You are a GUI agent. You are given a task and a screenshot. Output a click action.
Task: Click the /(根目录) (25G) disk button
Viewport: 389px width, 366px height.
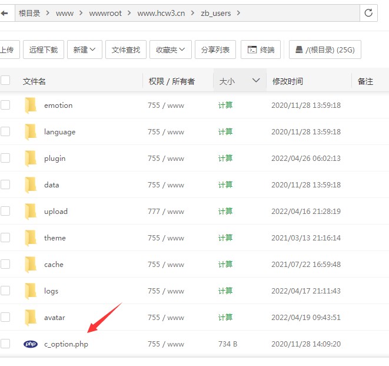click(325, 50)
